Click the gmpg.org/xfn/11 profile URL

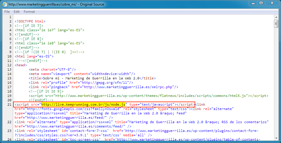tap(105, 83)
